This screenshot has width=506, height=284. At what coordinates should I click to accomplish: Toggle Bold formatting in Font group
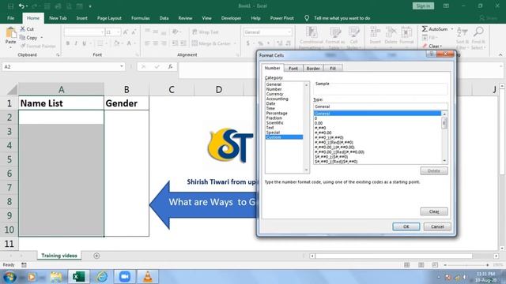[68, 43]
